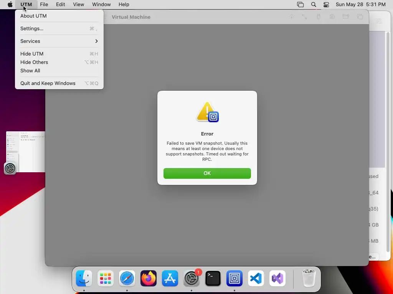Launch Firefox from the Dock
Image resolution: width=393 pixels, height=294 pixels.
(x=149, y=278)
